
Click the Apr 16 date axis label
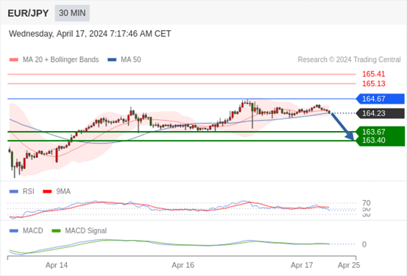coord(183,265)
